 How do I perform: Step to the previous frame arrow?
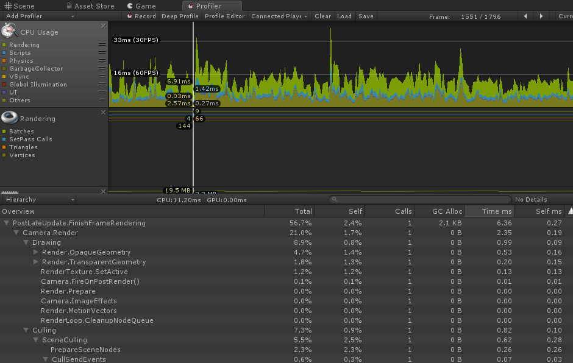pyautogui.click(x=525, y=16)
